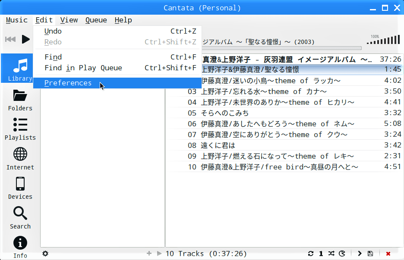Viewport: 404px width, 260px height.
Task: Clear the play queue with red X
Action: click(388, 254)
